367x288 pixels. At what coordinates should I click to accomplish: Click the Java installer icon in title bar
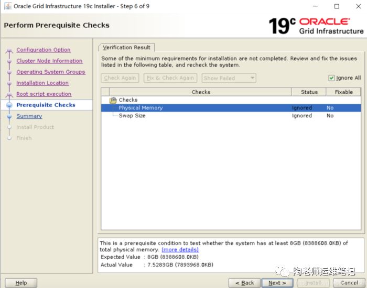[8, 6]
